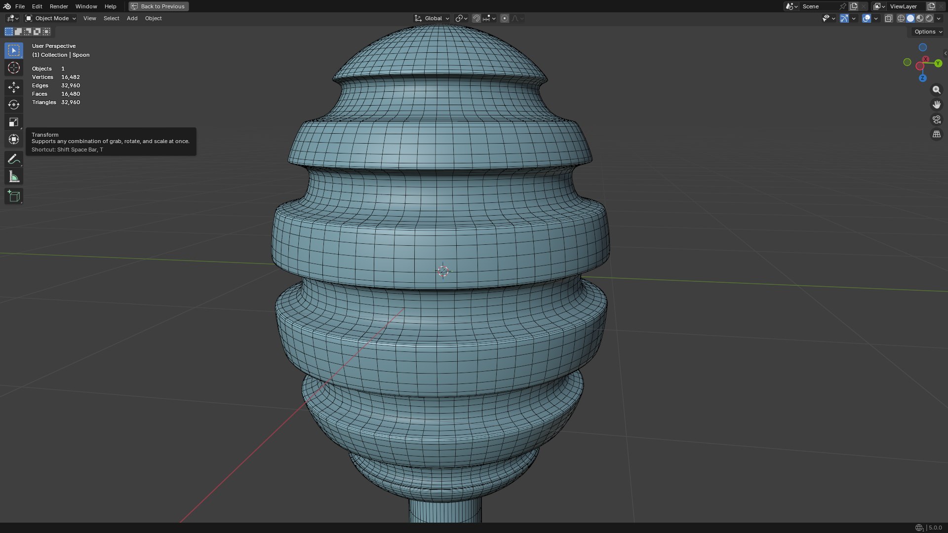Image resolution: width=948 pixels, height=533 pixels.
Task: Activate the 3D Cursor tool
Action: click(14, 68)
